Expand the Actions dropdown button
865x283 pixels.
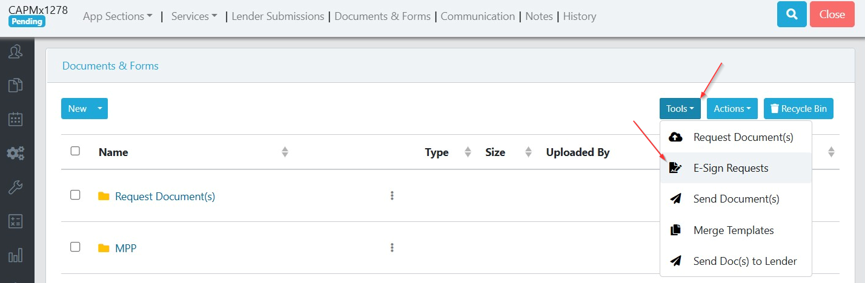(732, 109)
